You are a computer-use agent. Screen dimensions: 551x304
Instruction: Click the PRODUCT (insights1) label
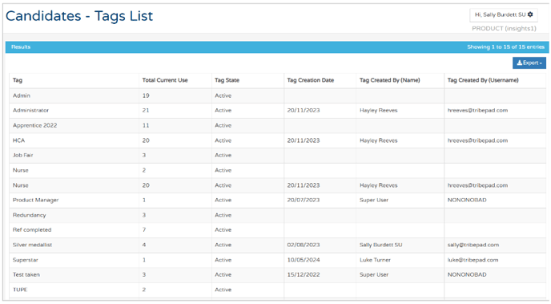tap(504, 29)
